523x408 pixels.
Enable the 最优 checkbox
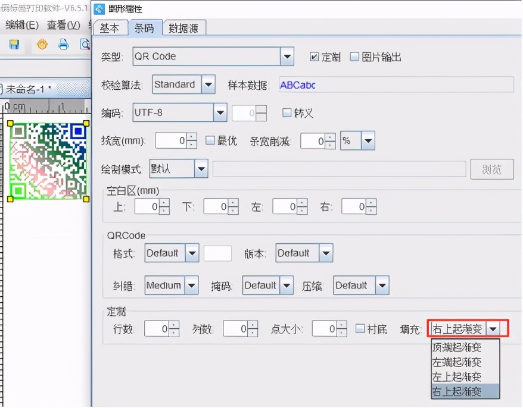tap(210, 140)
